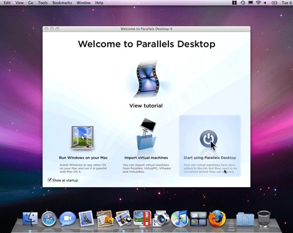293x233 pixels.
Task: Click the large Welcome to Parallels Desktop heading
Action: [146, 44]
